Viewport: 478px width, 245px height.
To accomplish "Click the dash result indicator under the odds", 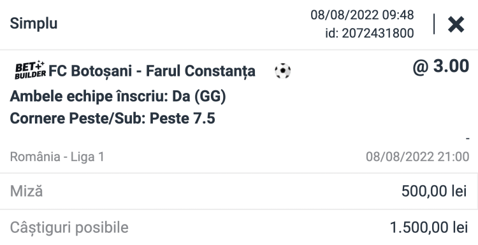I will (x=468, y=139).
